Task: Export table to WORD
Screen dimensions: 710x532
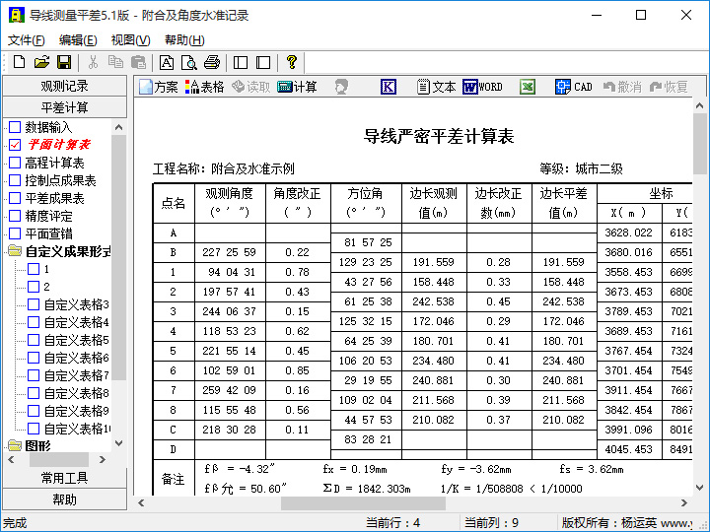Action: point(482,87)
